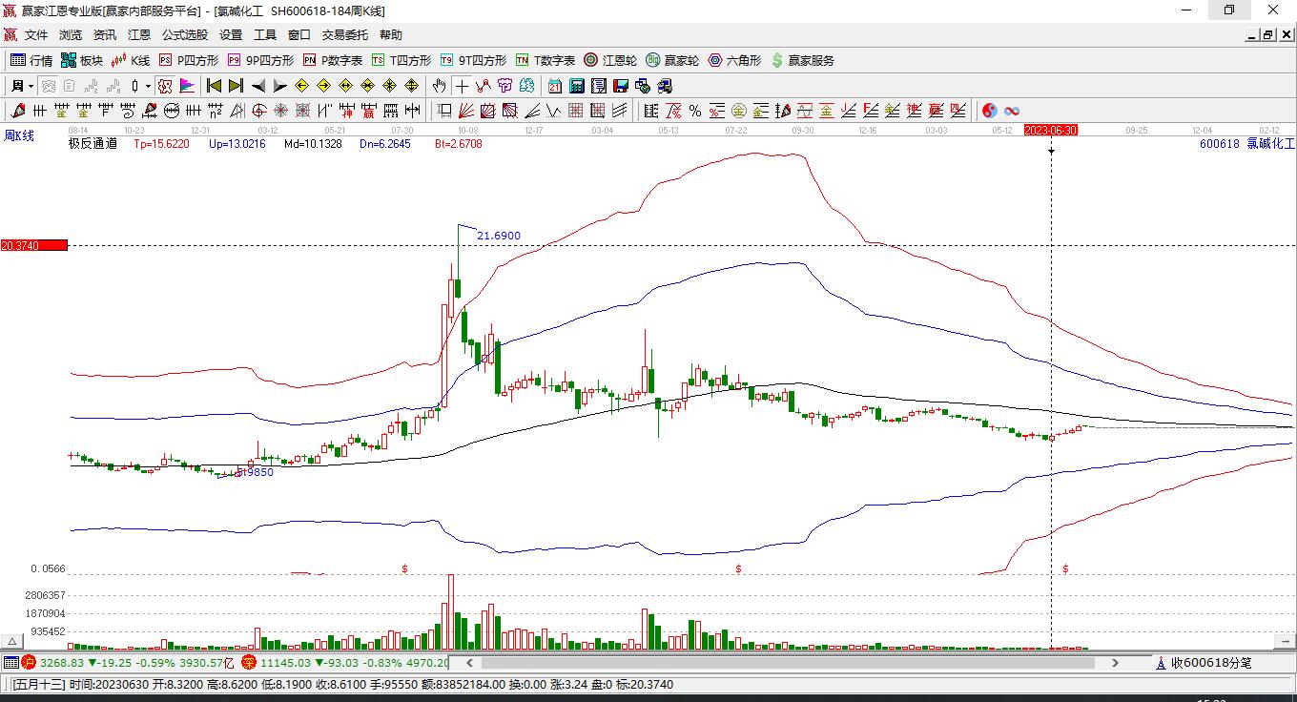Open the T四方形 tool
Viewport: 1297px width, 702px height.
coord(401,60)
